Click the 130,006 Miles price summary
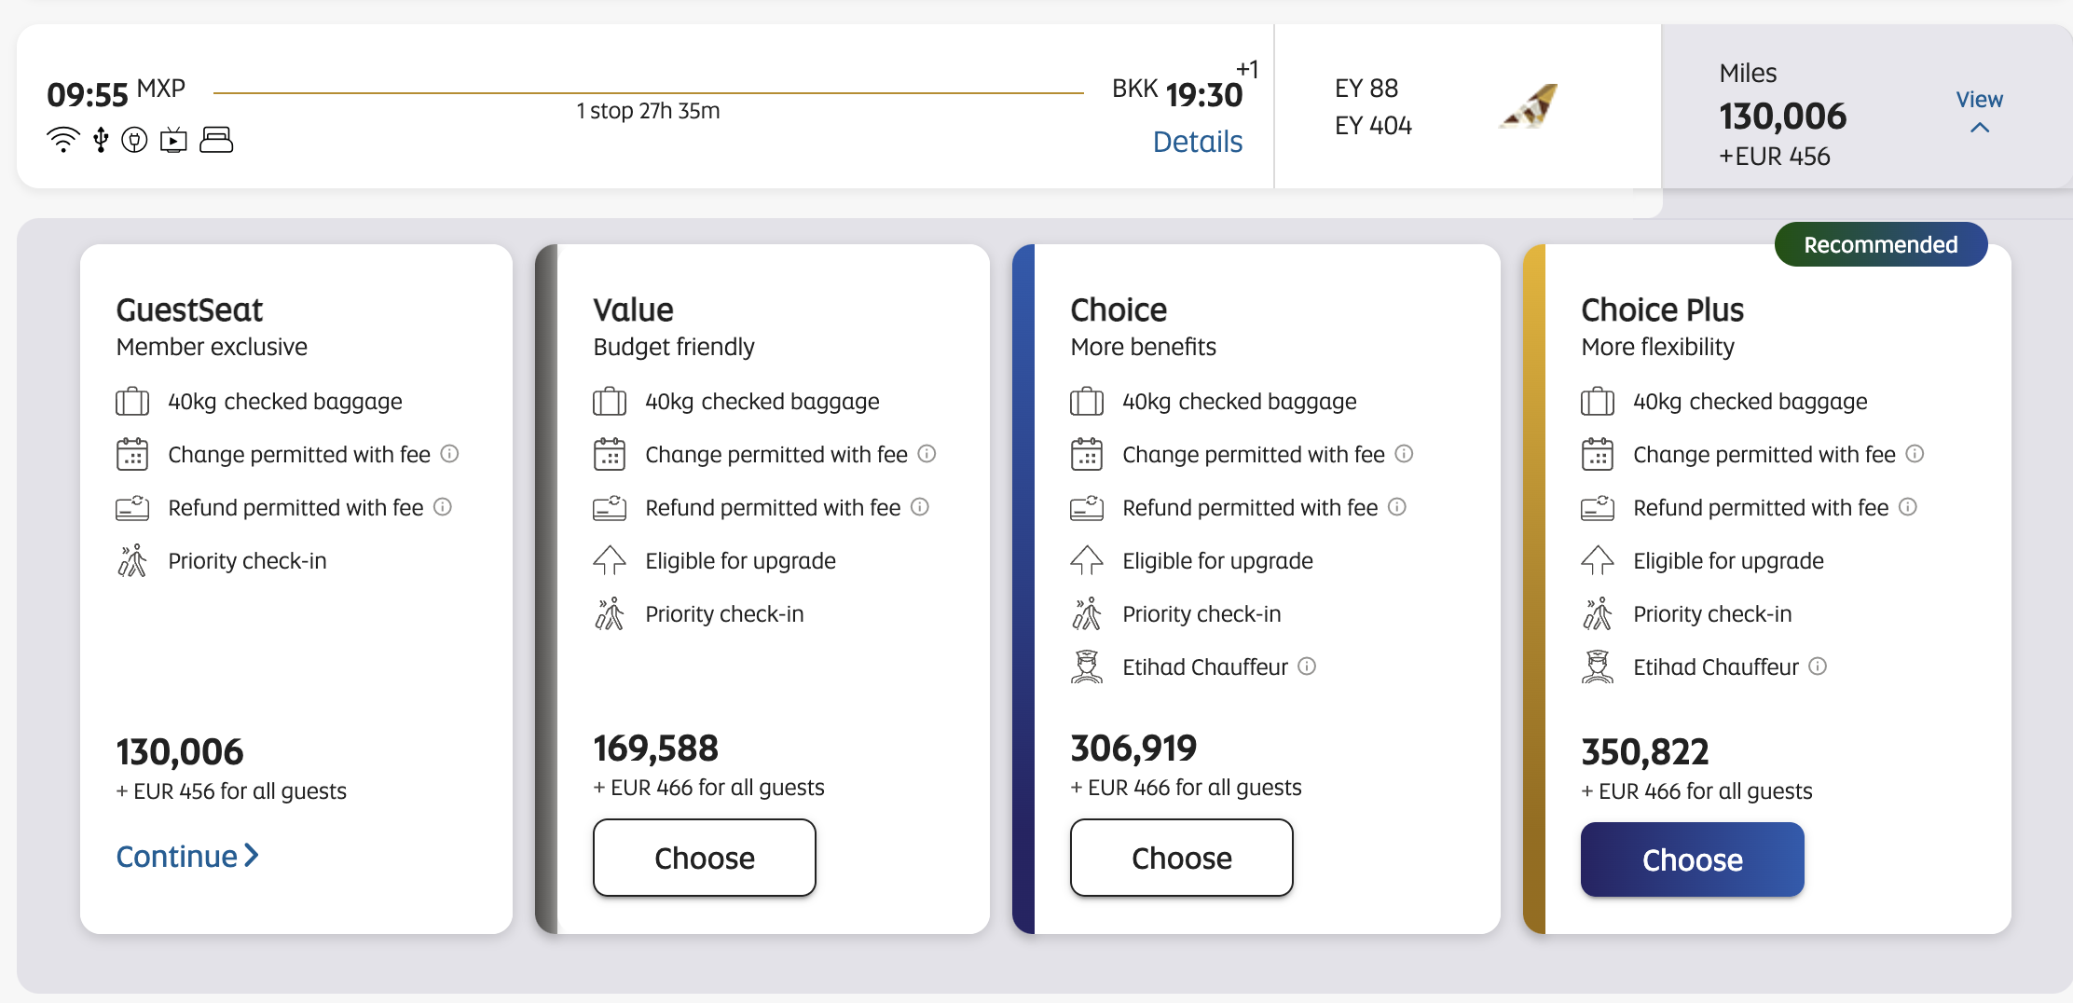This screenshot has height=1003, width=2073. coord(1783,117)
